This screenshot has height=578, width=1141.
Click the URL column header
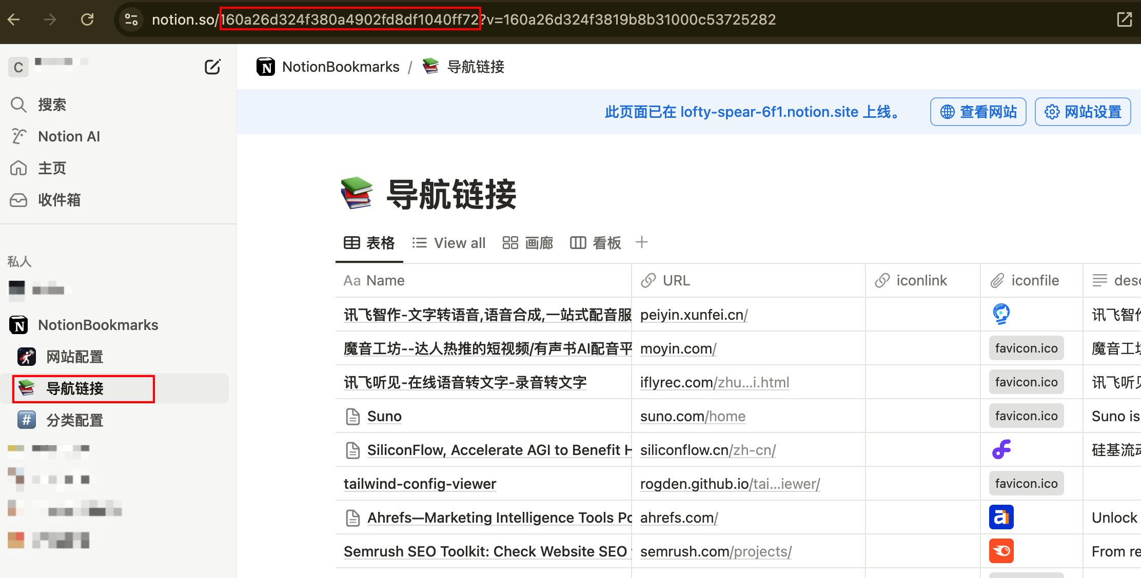[749, 280]
